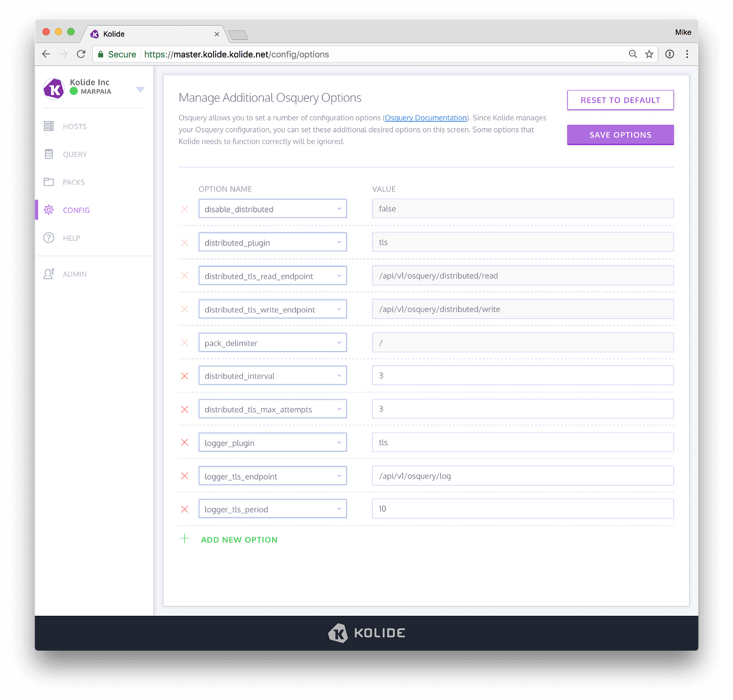This screenshot has width=733, height=700.
Task: Switch to the Kolide browser tab
Action: pos(152,33)
